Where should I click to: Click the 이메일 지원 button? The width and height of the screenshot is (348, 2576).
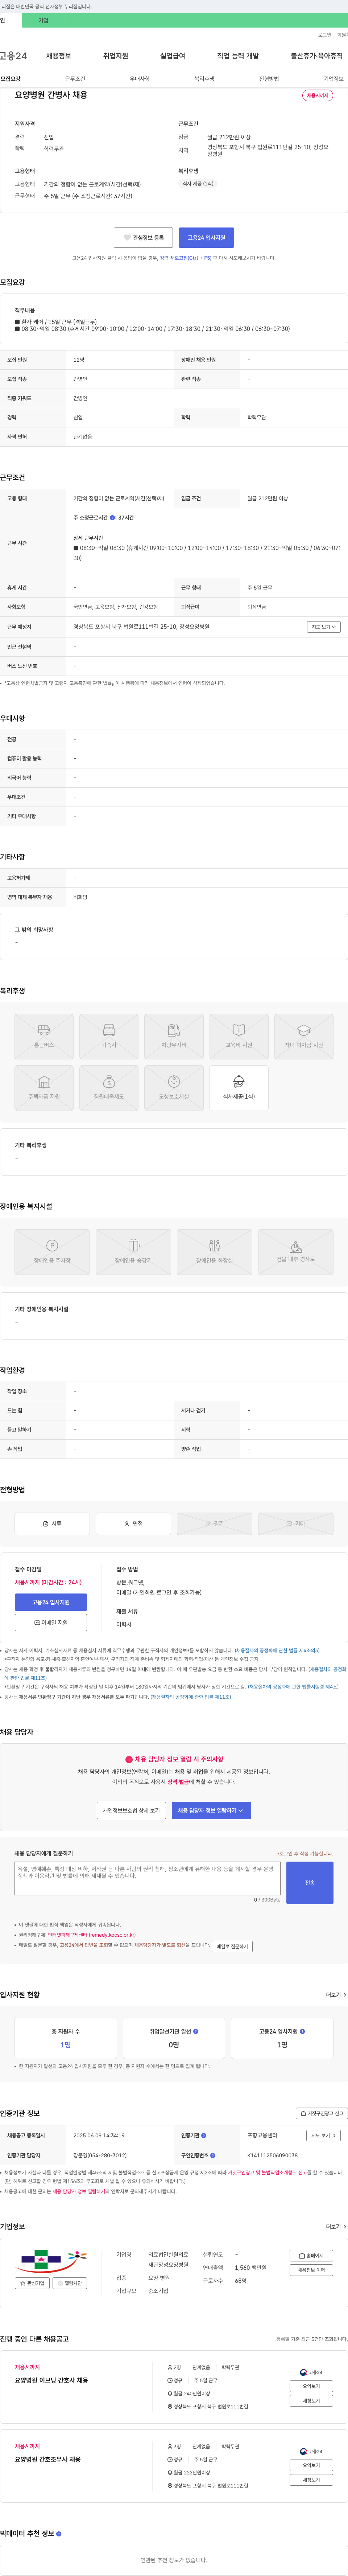point(51,1623)
